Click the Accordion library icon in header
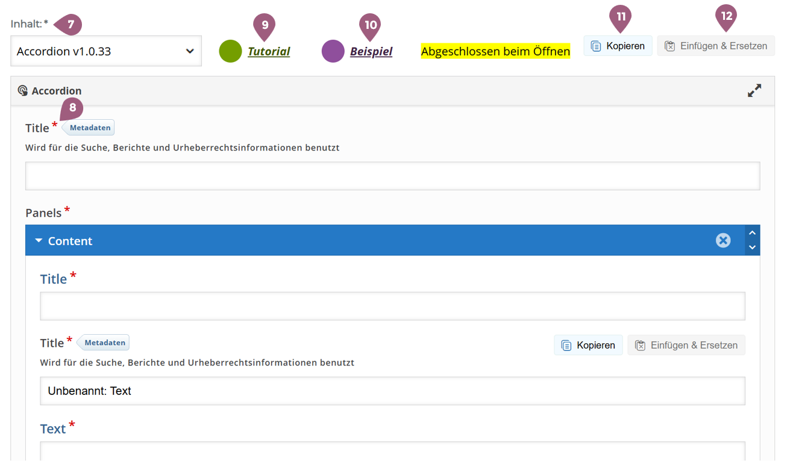Screen dimensions: 787x472 (23, 91)
